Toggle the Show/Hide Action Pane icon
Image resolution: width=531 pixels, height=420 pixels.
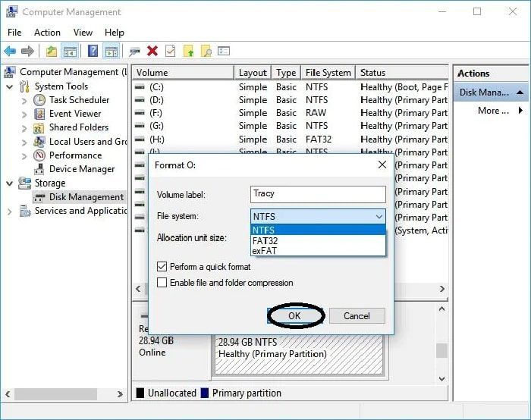click(111, 52)
